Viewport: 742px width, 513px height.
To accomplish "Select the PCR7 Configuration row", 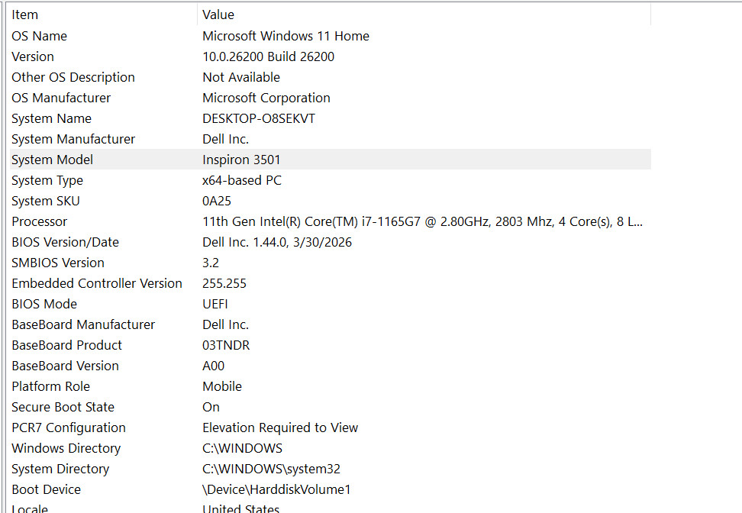I will click(331, 427).
